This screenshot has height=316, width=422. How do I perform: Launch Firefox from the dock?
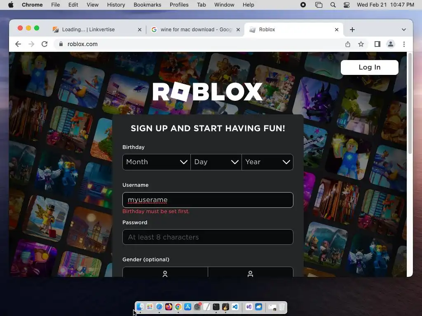tap(169, 307)
